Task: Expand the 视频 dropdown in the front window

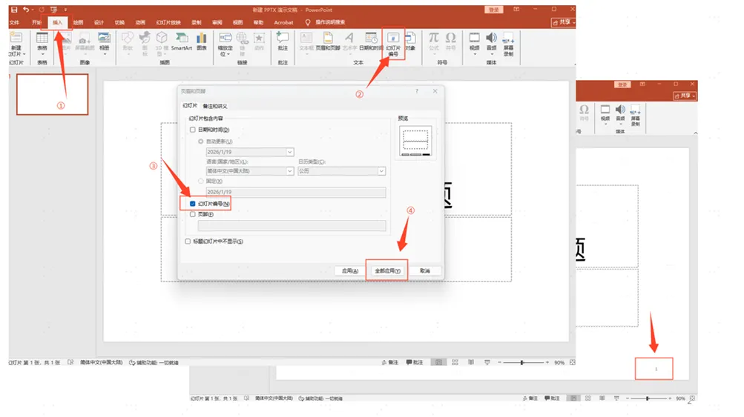Action: coord(475,54)
